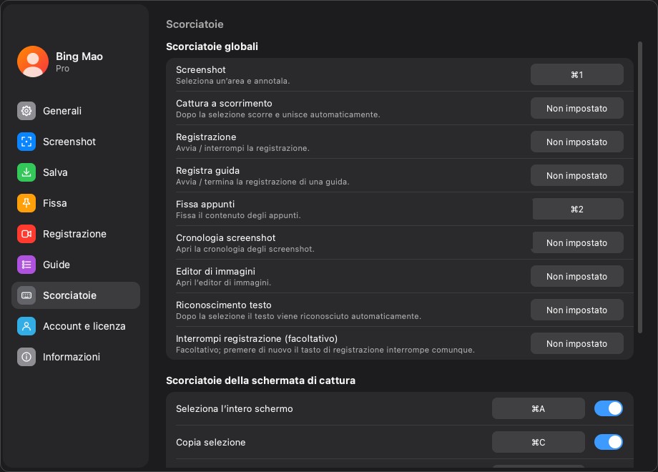The height and width of the screenshot is (472, 658).
Task: Open Guide from the sidebar label
Action: (x=57, y=265)
